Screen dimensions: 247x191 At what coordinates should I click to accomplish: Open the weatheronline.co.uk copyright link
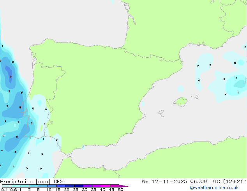214,187
